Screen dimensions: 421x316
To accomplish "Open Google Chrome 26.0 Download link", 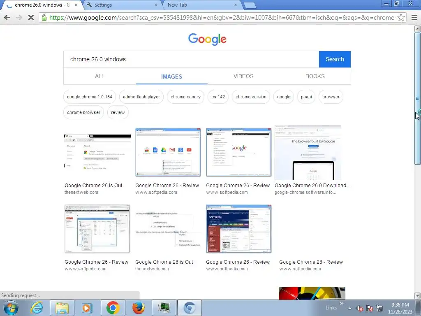I will click(312, 186).
